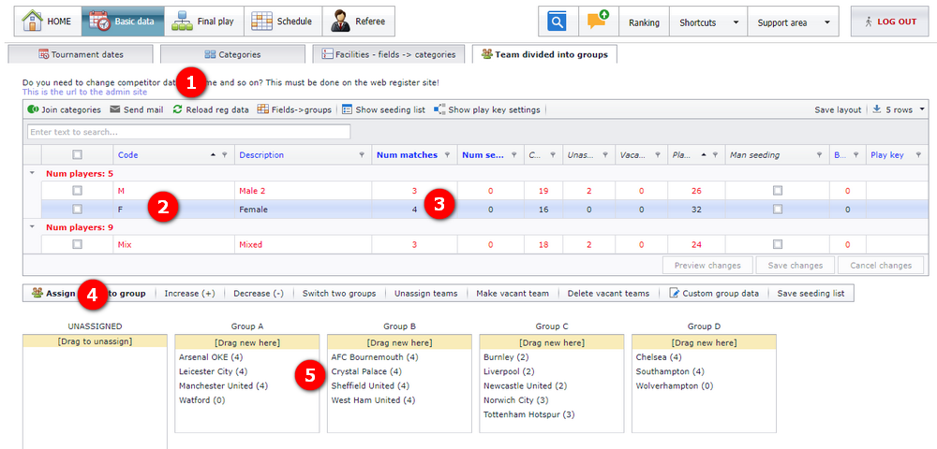Open filter icon on Description column

coord(362,155)
